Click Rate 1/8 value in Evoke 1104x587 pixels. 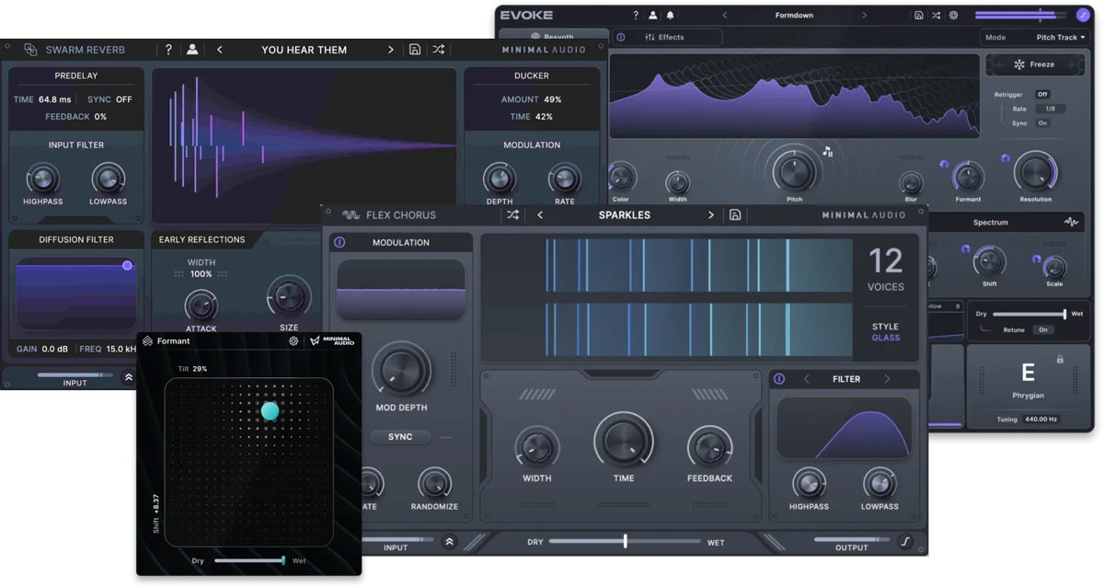[1050, 109]
